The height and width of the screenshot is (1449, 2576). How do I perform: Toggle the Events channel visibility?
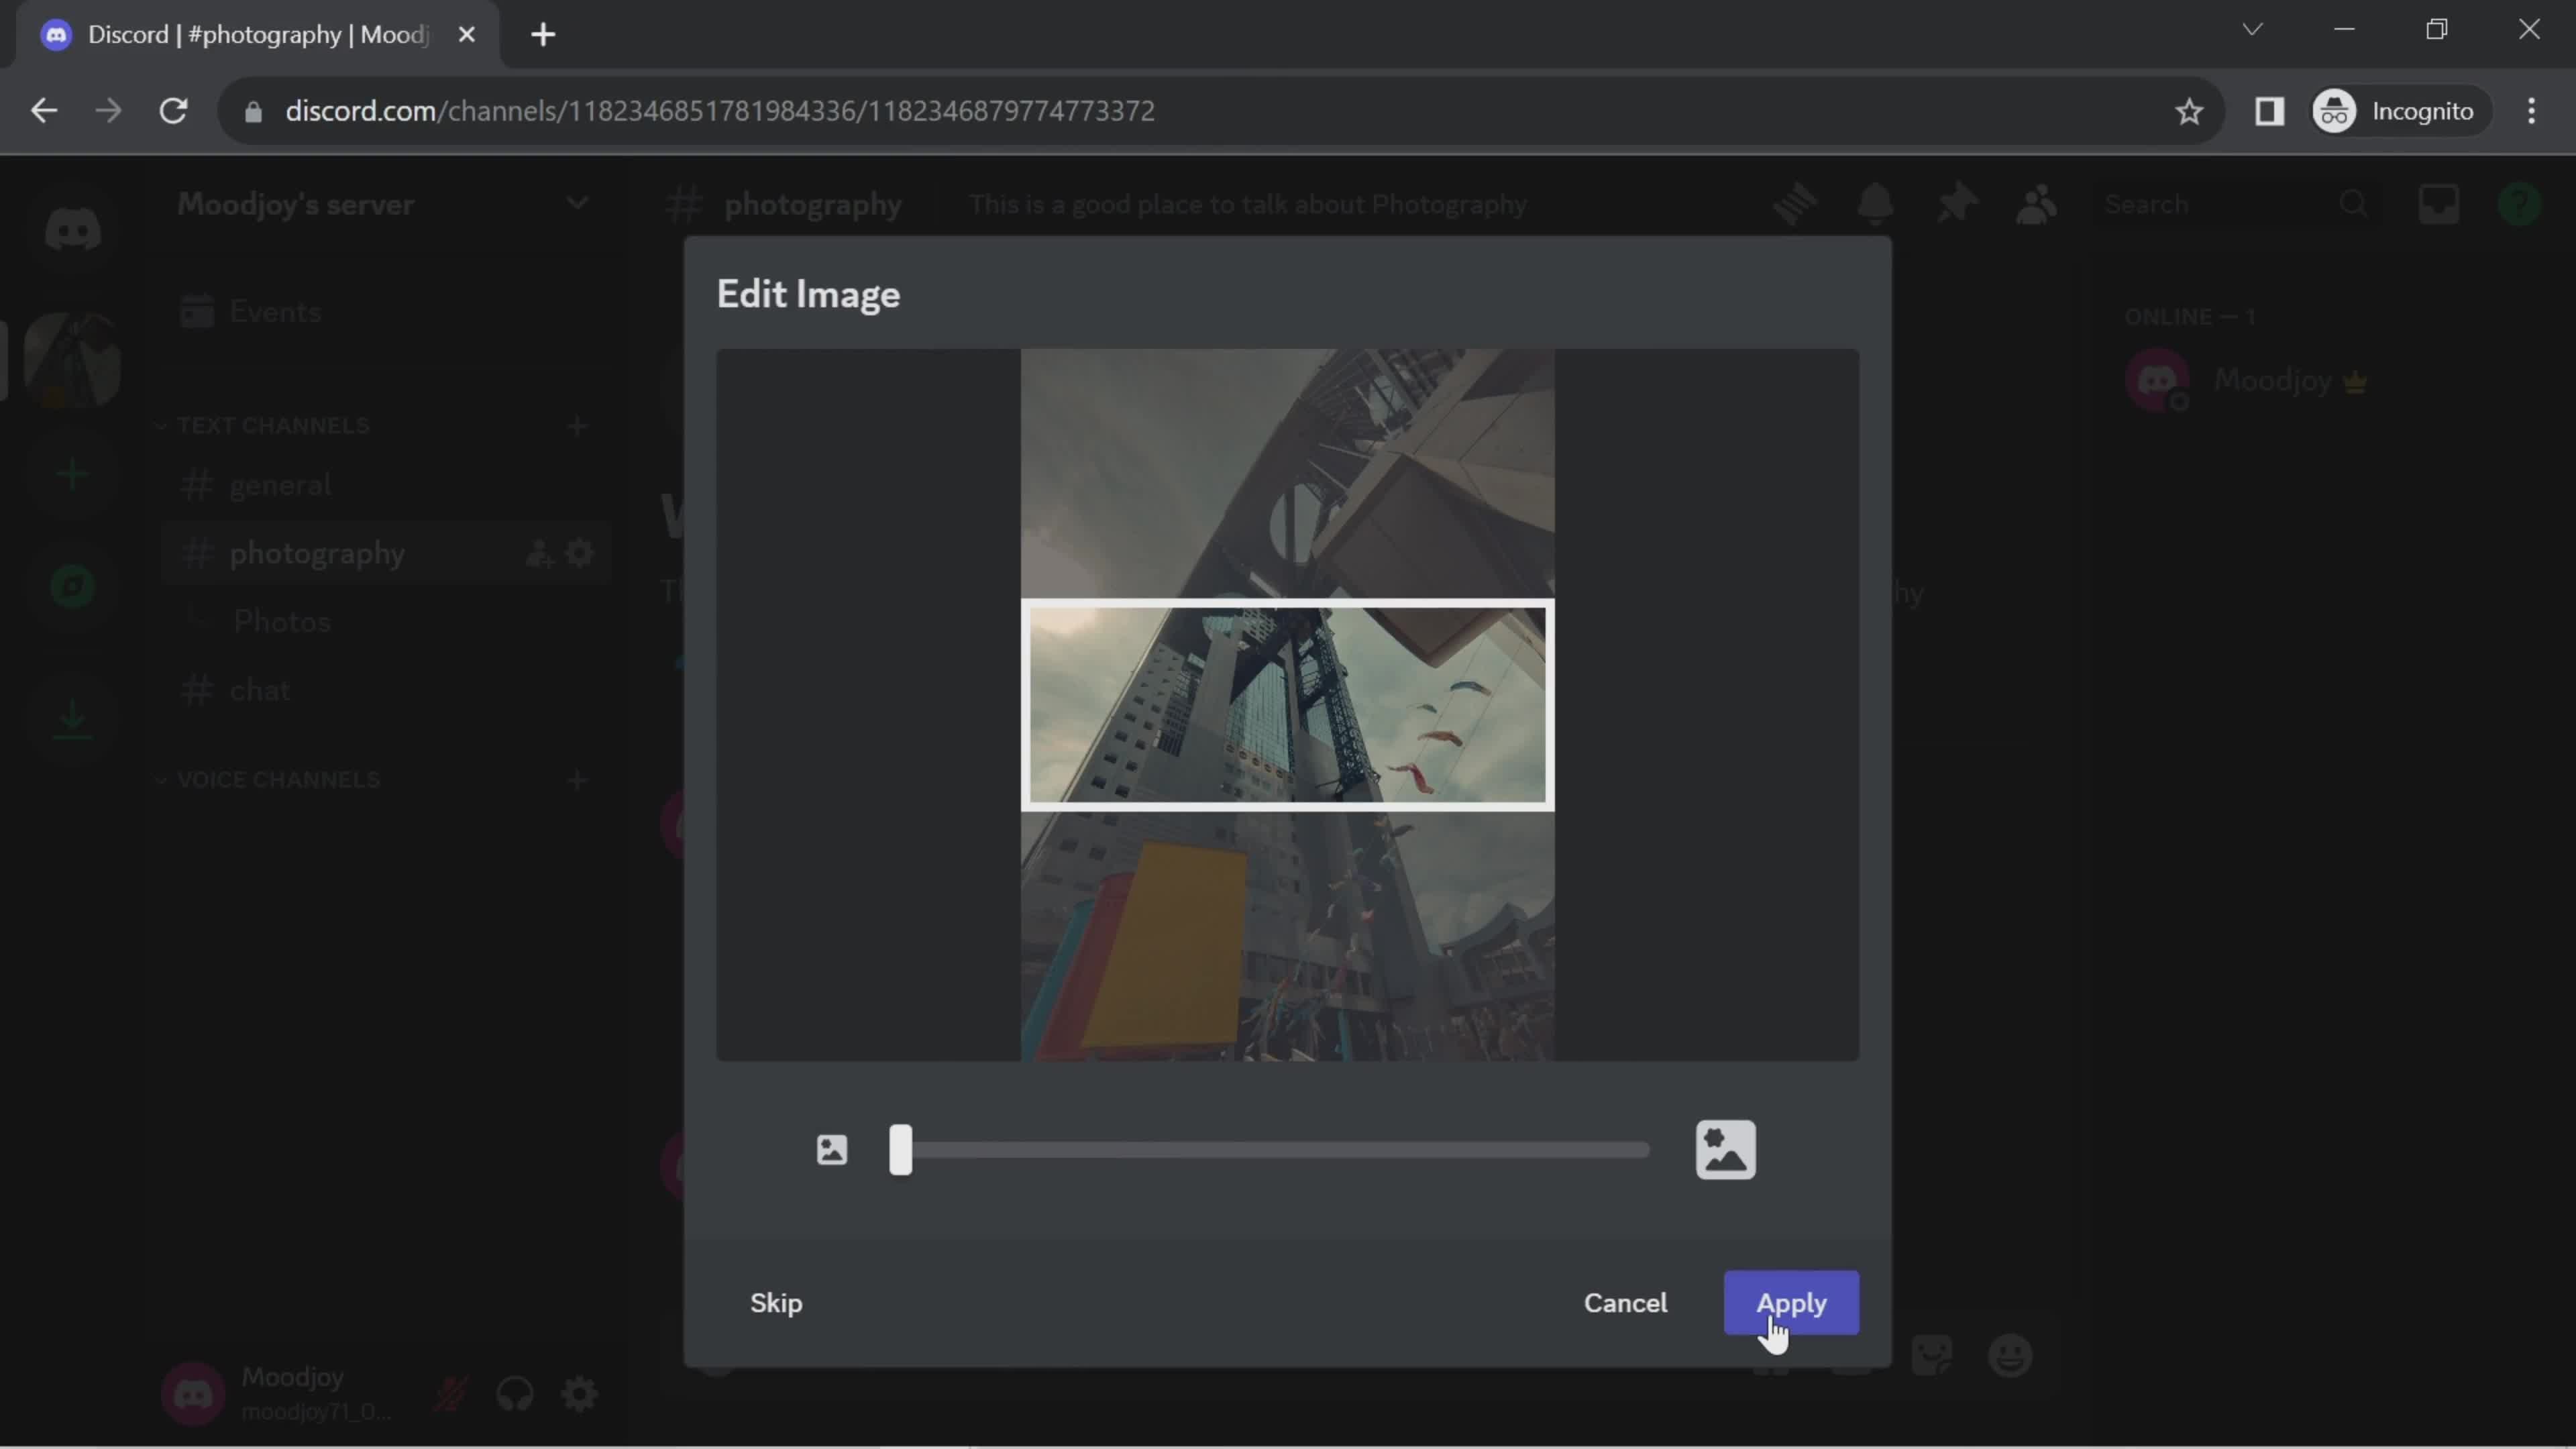274,310
